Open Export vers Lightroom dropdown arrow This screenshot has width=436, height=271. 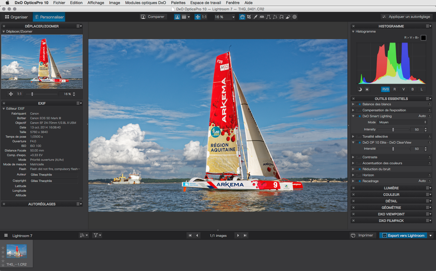click(431, 235)
